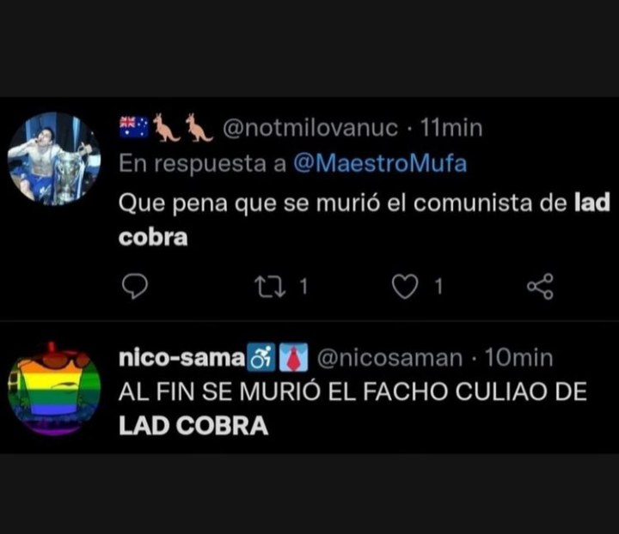
Task: Retweet the notmilovanuc tweet
Action: tap(270, 287)
